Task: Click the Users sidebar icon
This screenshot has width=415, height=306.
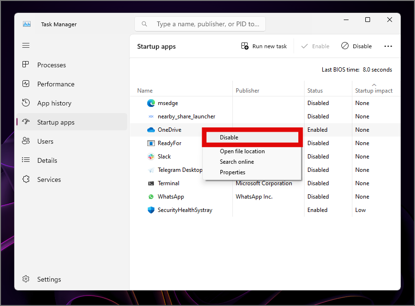Action: pos(26,141)
